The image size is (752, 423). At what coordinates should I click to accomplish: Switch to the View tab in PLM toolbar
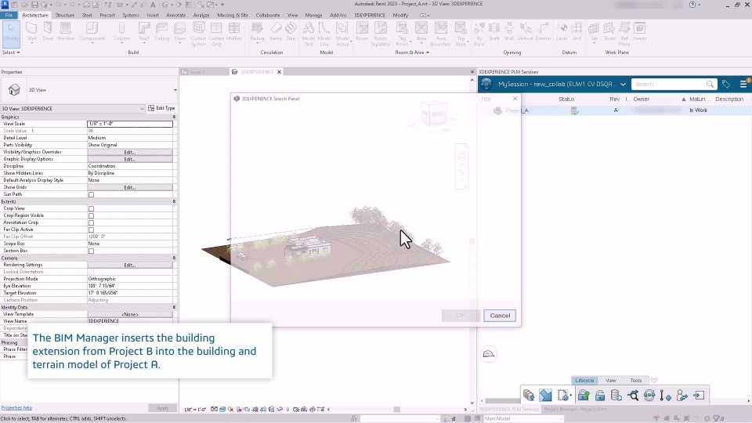pyautogui.click(x=610, y=381)
